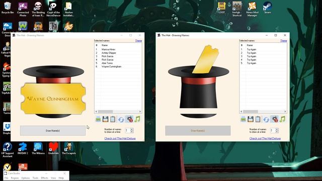Click the right scroll arrow under the Marissa Hines list
322x181 pixels.
pos(140,112)
